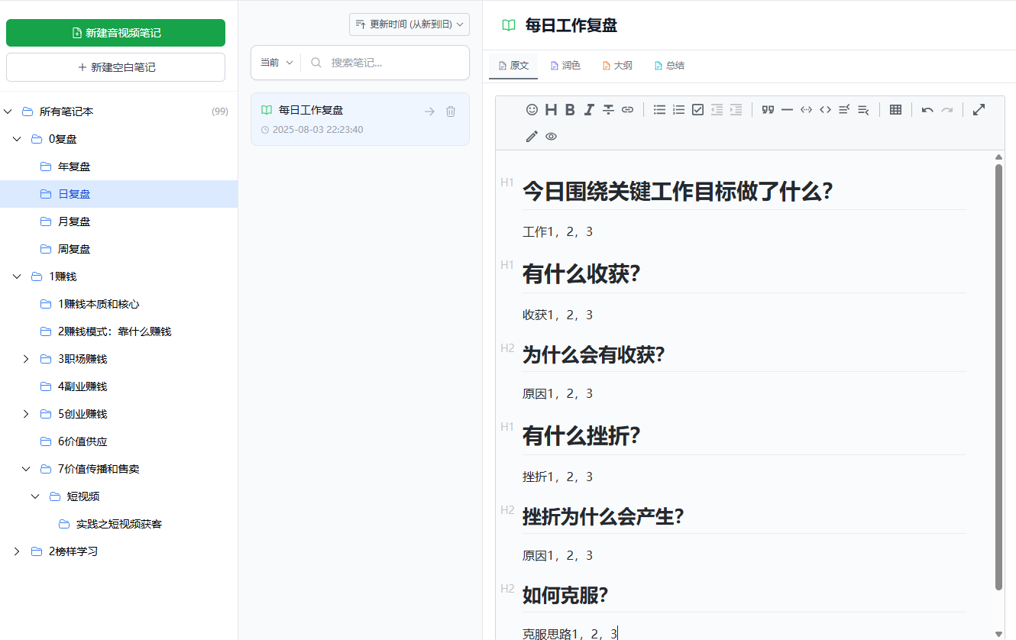This screenshot has width=1016, height=640.
Task: Insert a table with the table icon
Action: click(896, 110)
